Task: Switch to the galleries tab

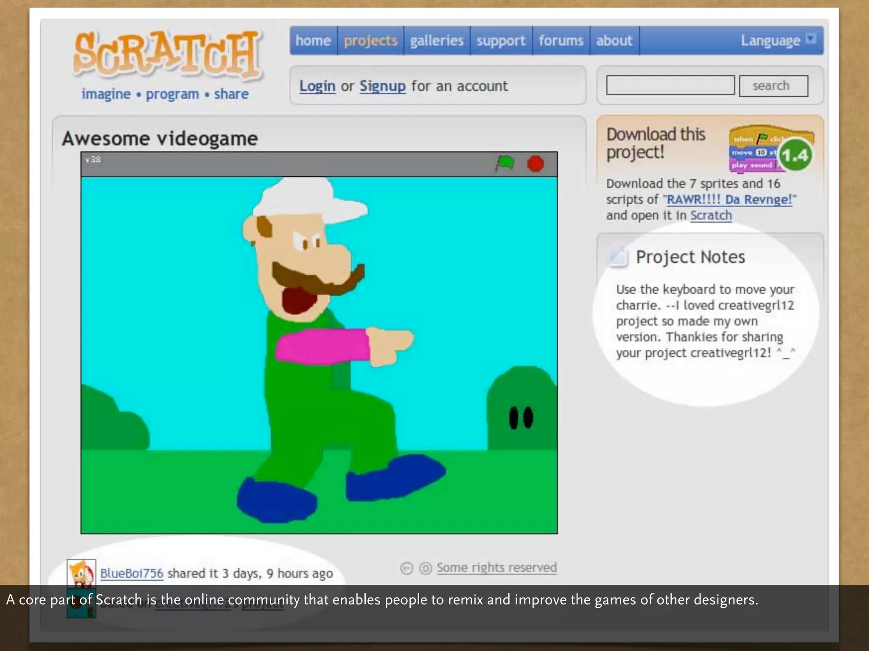Action: (x=437, y=41)
